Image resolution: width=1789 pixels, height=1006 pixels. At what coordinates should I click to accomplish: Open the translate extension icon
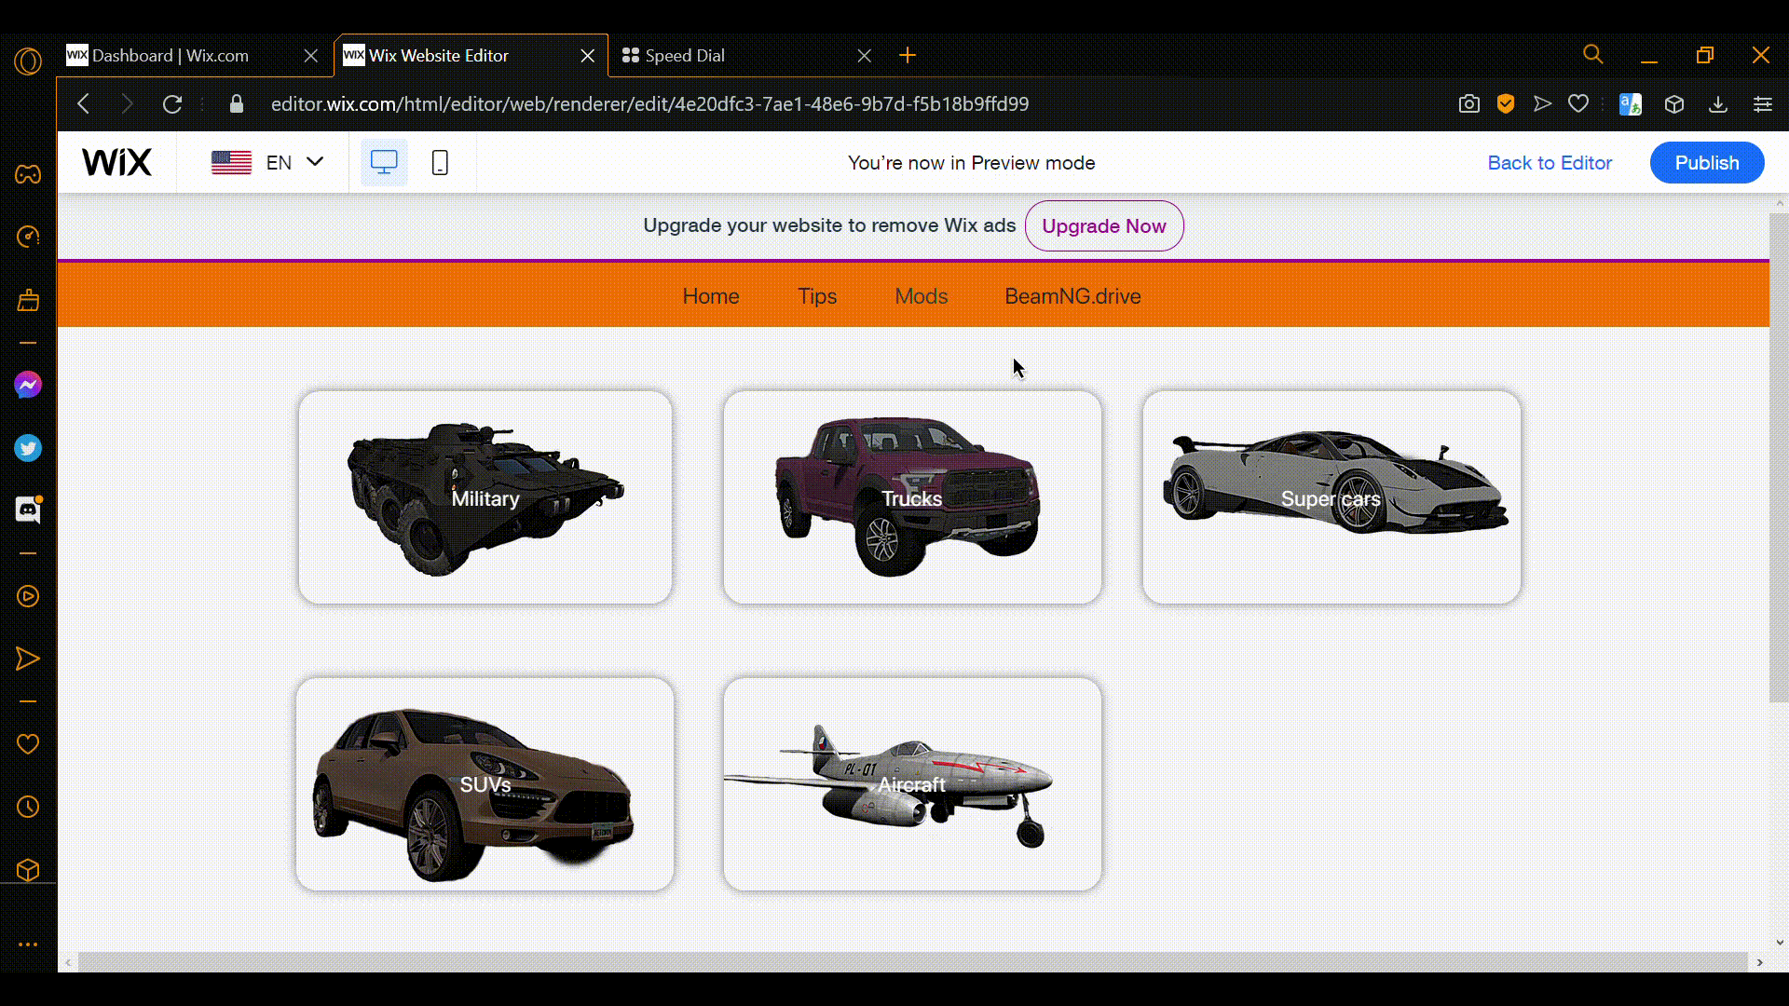tap(1631, 104)
